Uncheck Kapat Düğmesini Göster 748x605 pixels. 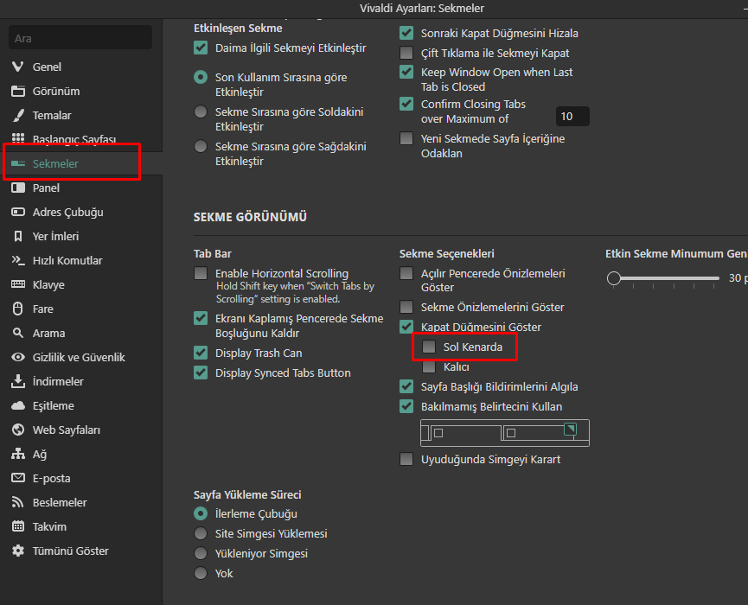(406, 327)
